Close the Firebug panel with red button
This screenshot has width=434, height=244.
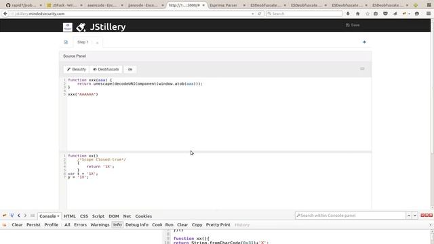point(431,216)
